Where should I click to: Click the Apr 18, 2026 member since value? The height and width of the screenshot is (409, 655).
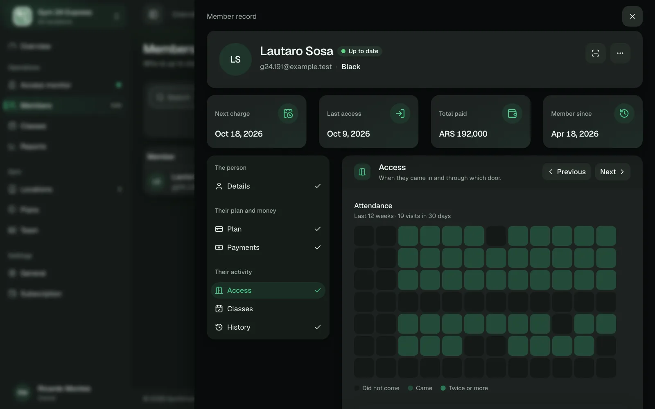point(575,134)
